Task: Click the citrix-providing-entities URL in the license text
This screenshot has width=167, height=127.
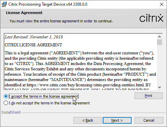Action: click(86, 85)
